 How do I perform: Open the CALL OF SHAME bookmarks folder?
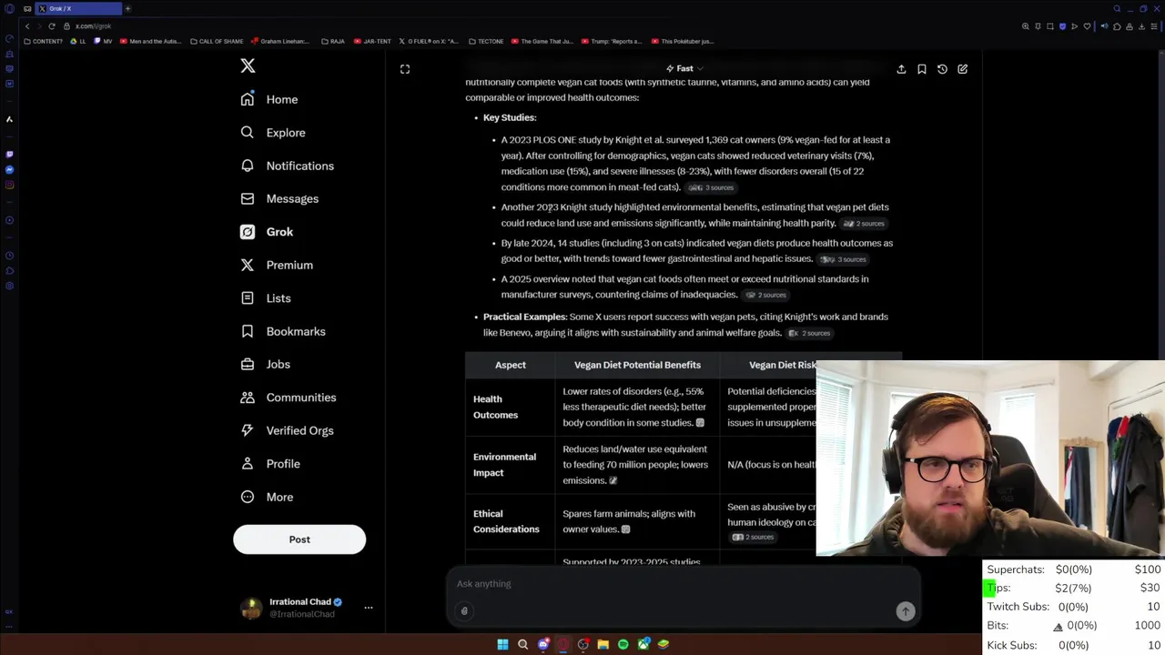pos(217,41)
